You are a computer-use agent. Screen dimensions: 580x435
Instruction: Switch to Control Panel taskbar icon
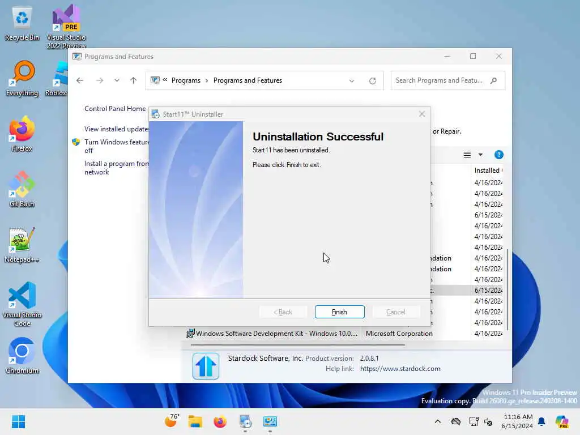[x=270, y=421]
